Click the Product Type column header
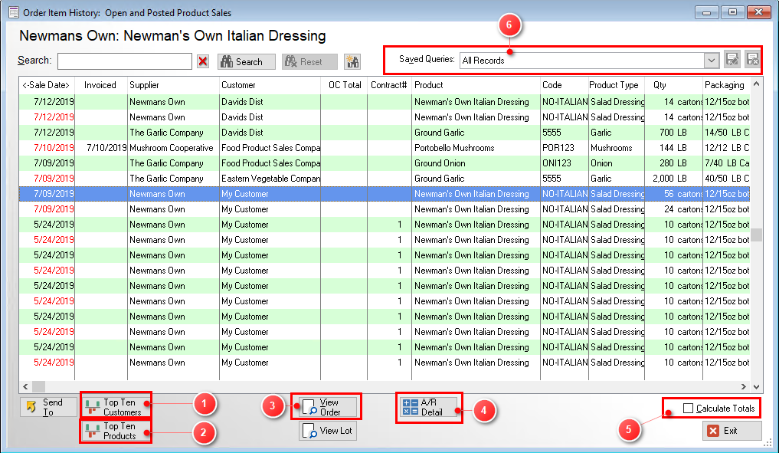Screen dimensions: 779x453 click(x=617, y=85)
